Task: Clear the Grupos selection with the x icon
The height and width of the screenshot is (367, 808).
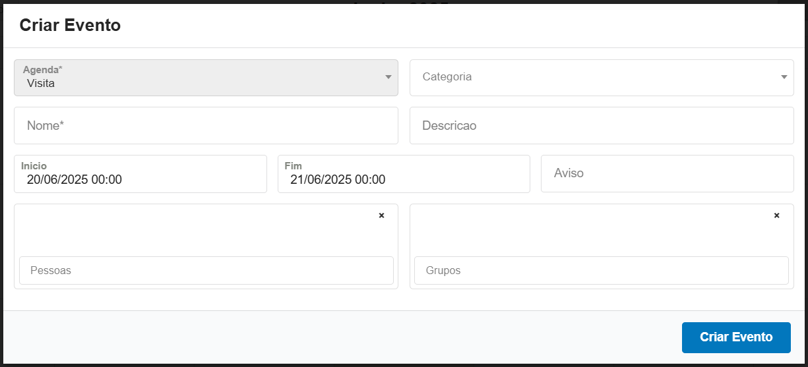Action: (x=776, y=215)
